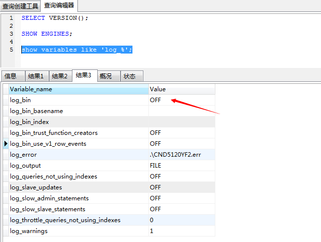Viewport: 321px width, 242px height.
Task: Select OFF value of log_queries_not_using_indexes
Action: tap(182, 177)
